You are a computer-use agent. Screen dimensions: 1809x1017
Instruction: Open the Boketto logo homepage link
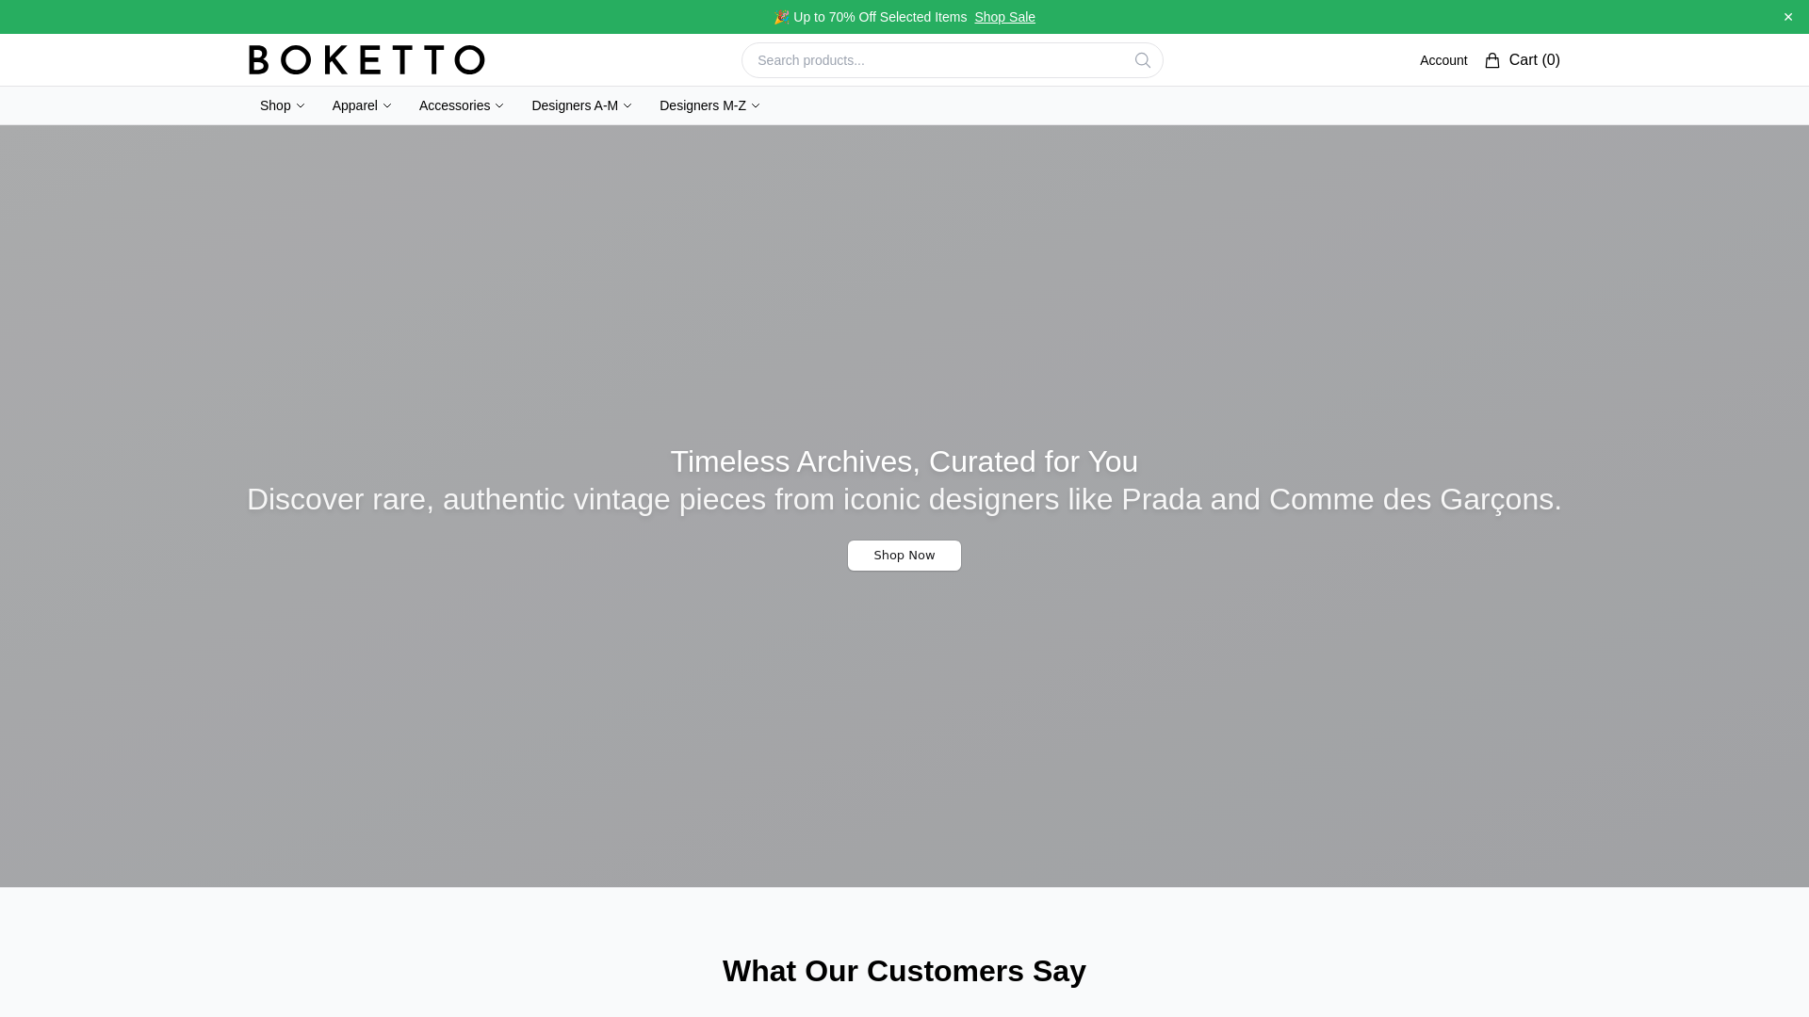coord(367,60)
